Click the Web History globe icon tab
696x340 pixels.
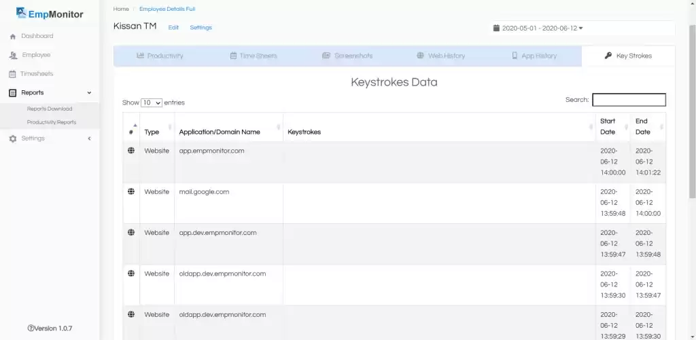tap(420, 56)
